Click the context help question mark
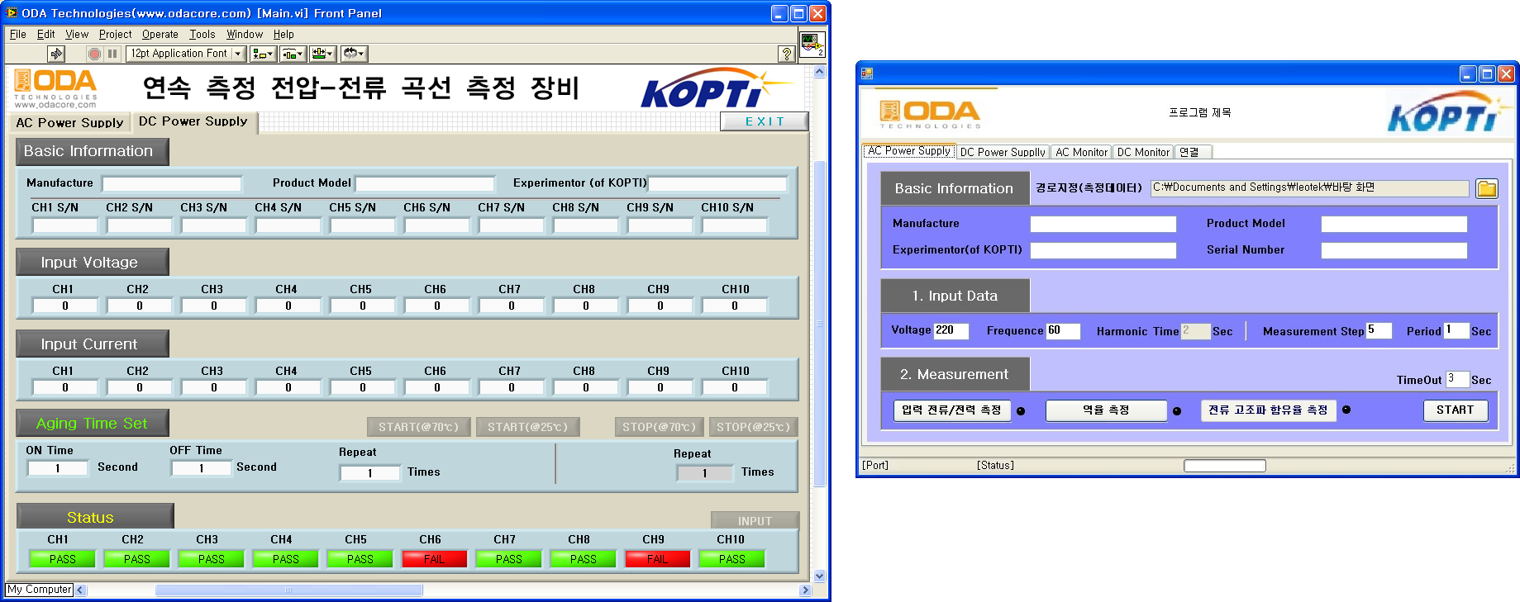Image resolution: width=1520 pixels, height=602 pixels. [787, 54]
